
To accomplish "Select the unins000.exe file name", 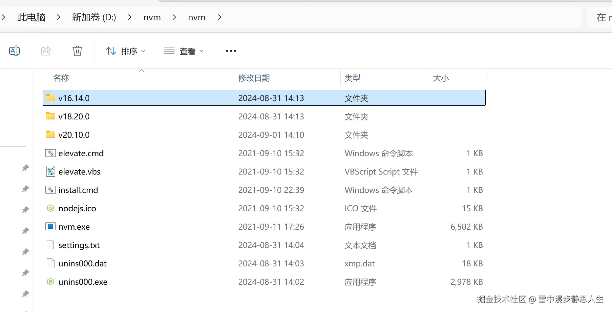I will [x=83, y=282].
